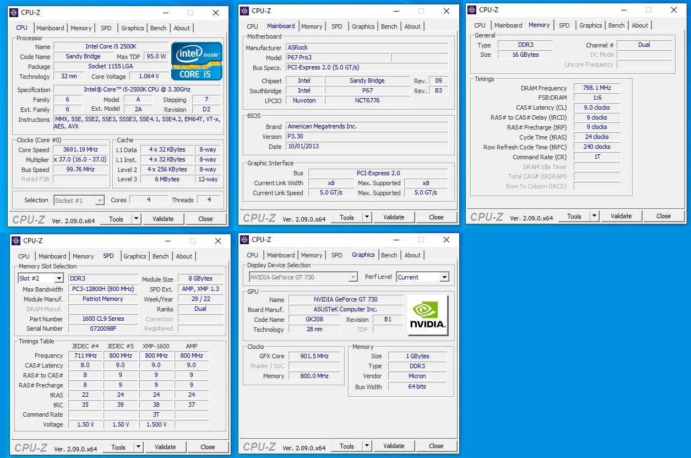Click the Nuvoton LPCIO field

tap(304, 100)
